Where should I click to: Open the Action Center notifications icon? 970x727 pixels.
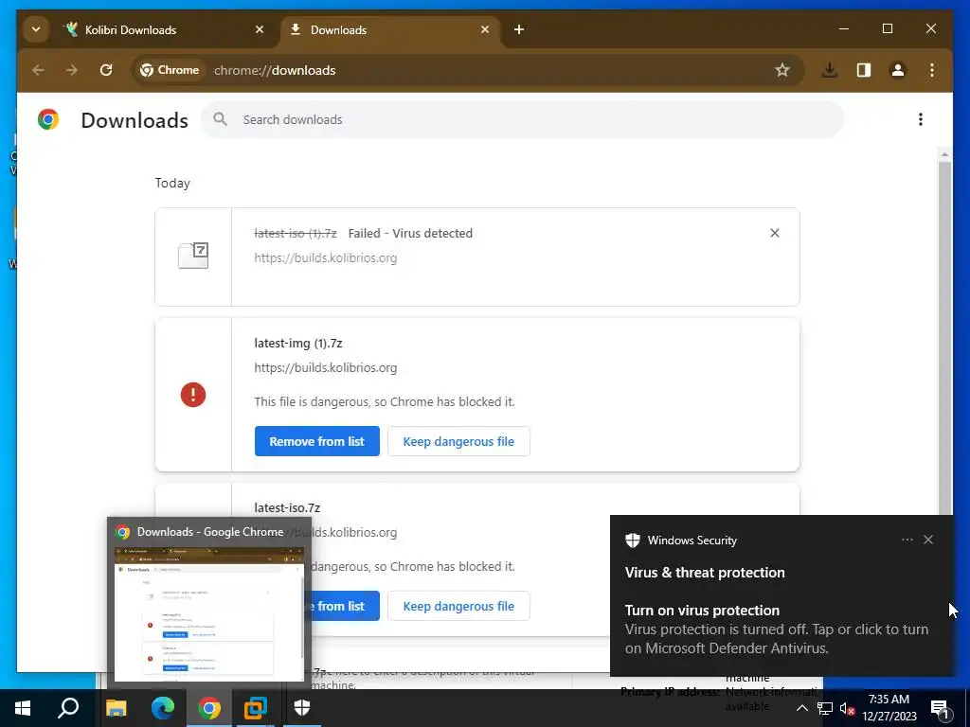pyautogui.click(x=940, y=708)
